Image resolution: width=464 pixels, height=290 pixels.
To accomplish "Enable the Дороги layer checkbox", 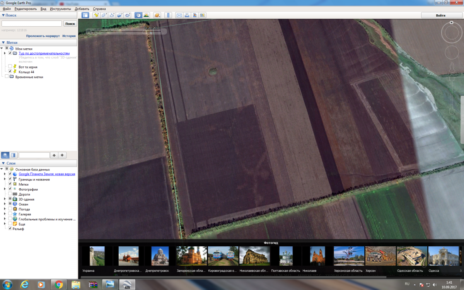I will coord(10,194).
